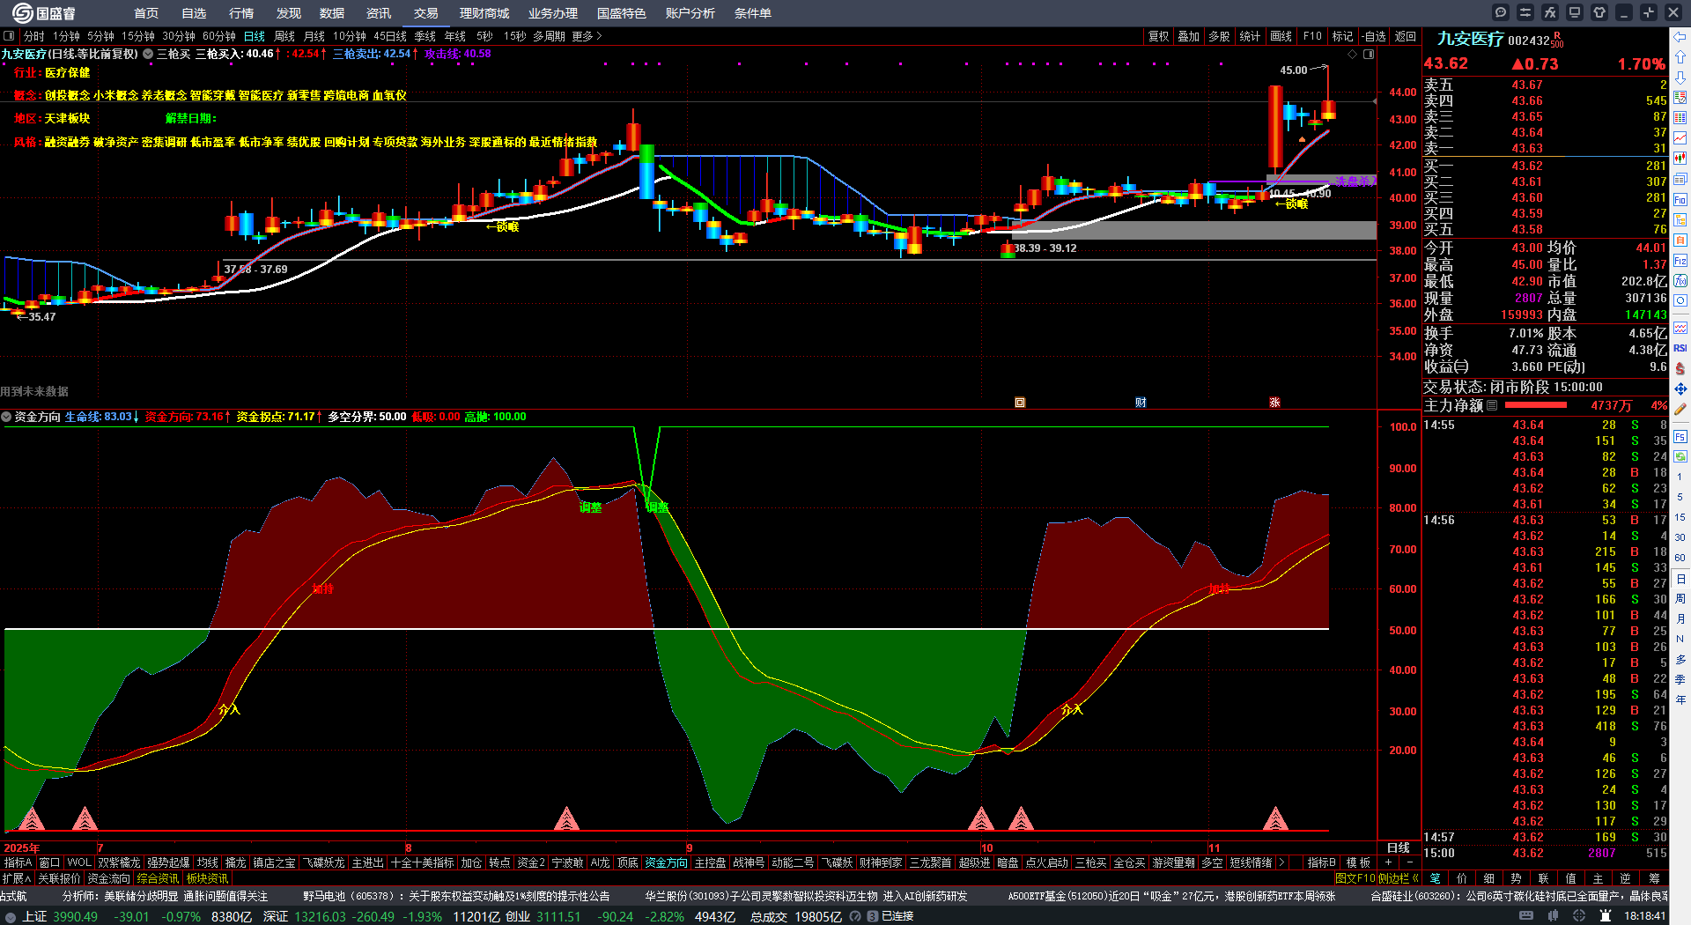This screenshot has width=1691, height=925.
Task: Open main chart indicator settings dropdown
Action: (x=148, y=54)
